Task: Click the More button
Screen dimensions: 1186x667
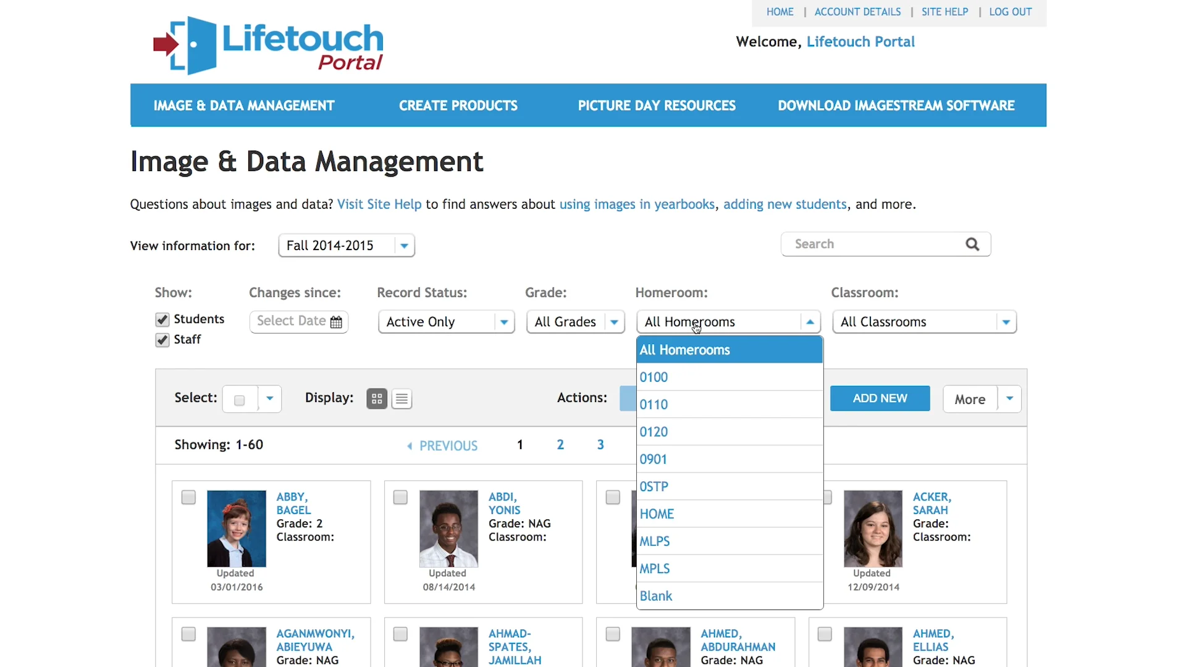Action: [x=970, y=399]
